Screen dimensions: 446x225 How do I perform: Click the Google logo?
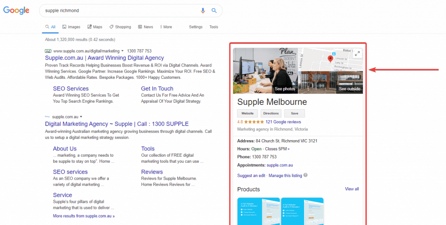point(16,10)
